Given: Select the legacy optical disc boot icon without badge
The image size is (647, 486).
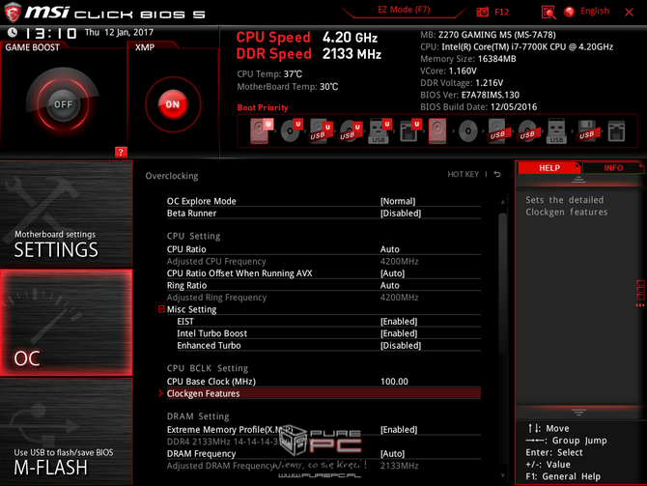Looking at the screenshot, I should pos(468,131).
